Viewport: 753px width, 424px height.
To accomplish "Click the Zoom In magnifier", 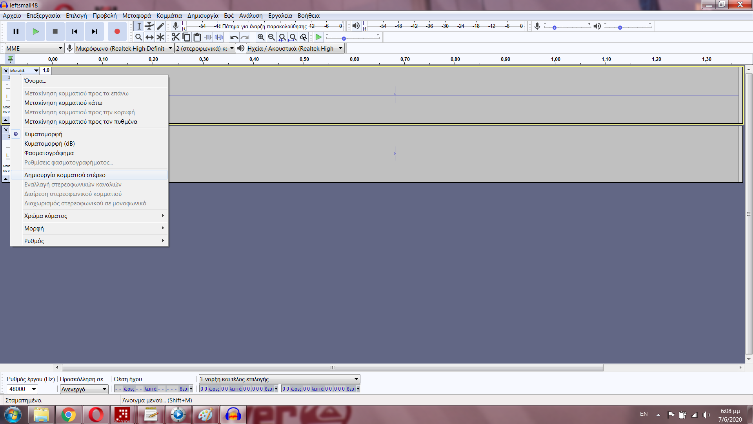I will [261, 37].
